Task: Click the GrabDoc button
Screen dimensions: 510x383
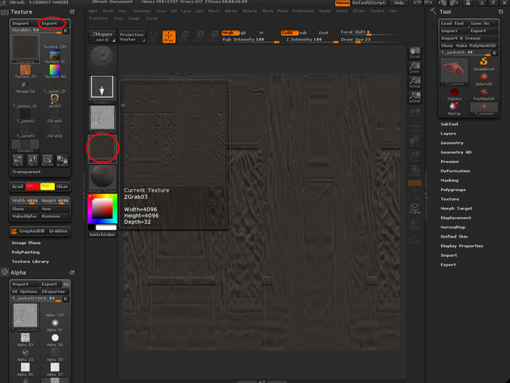Action: point(59,231)
